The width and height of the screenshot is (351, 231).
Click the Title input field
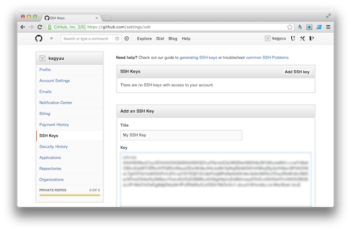click(181, 135)
